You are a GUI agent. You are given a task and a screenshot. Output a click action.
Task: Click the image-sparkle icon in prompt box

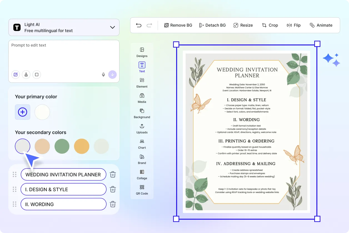(16, 75)
